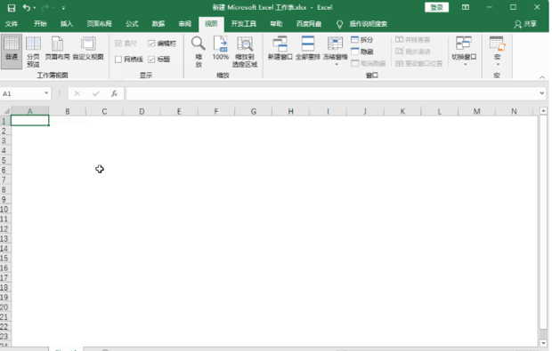The width and height of the screenshot is (552, 351).
Task: Click 缩放到选定区域 zoom to selection
Action: 245,52
